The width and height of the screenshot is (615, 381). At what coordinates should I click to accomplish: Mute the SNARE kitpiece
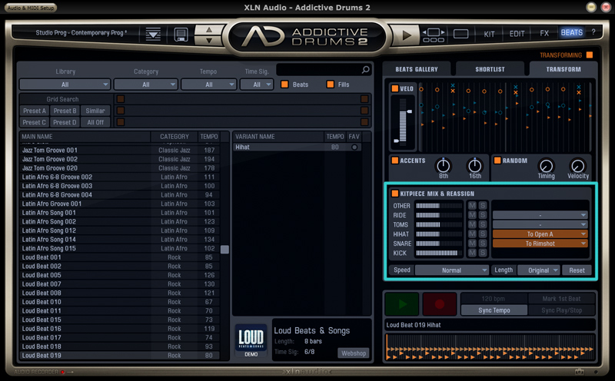[472, 244]
